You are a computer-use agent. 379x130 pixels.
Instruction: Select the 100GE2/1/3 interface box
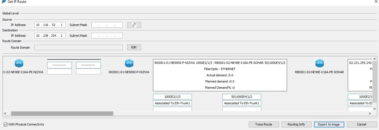pos(172,97)
